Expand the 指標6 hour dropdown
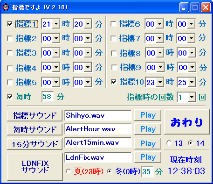 [159, 24]
